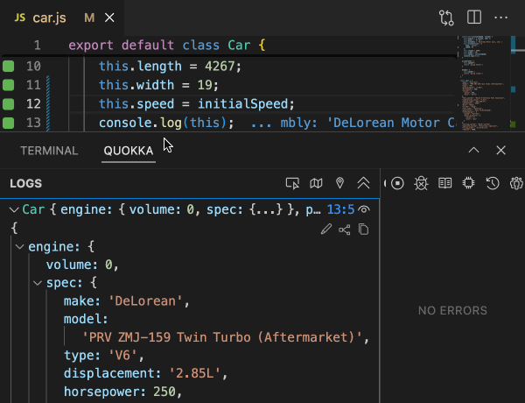Open the map icon in the LOGS toolbar
This screenshot has height=403, width=525.
[x=316, y=183]
